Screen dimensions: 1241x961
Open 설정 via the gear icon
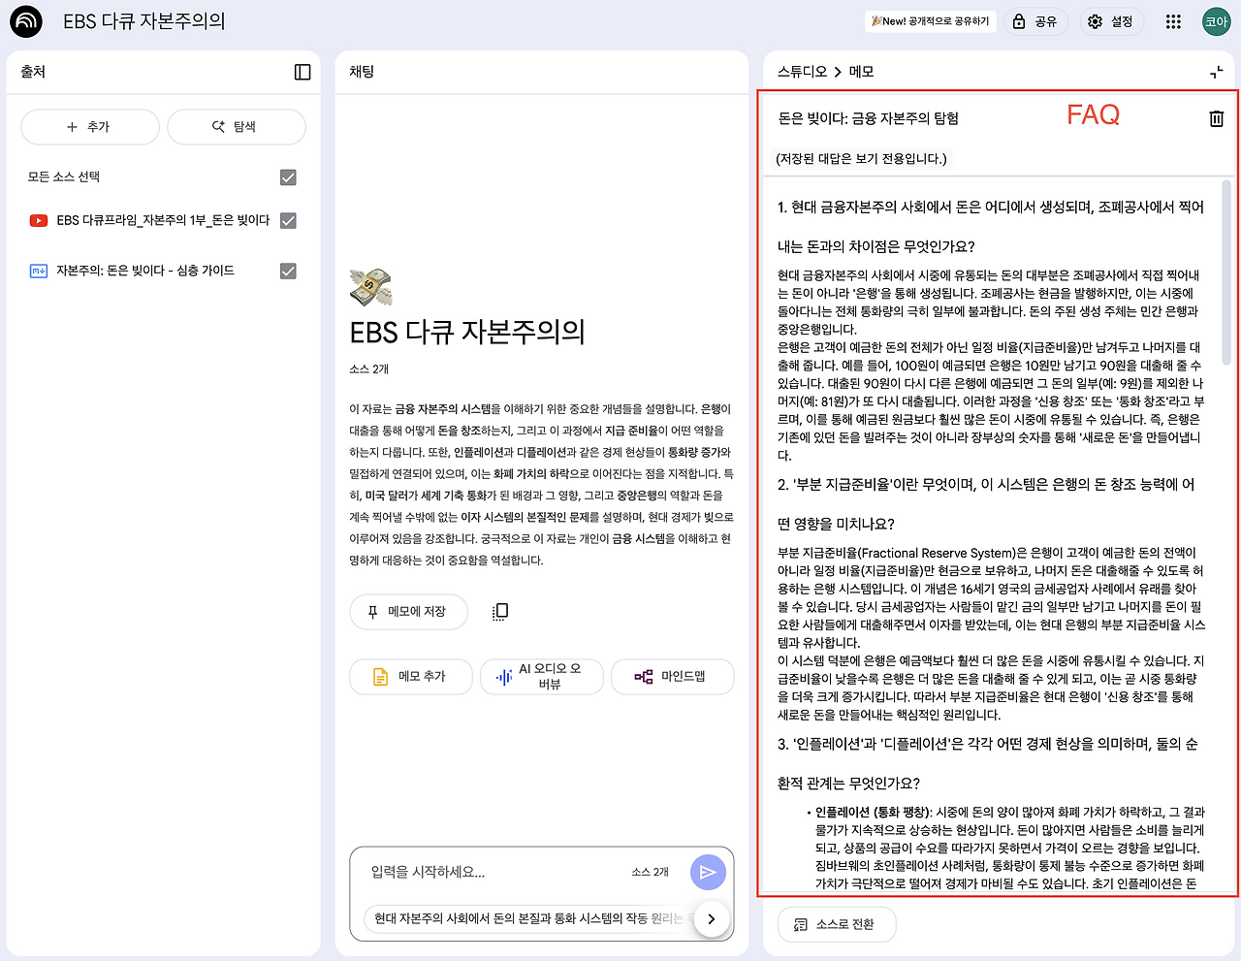1111,21
